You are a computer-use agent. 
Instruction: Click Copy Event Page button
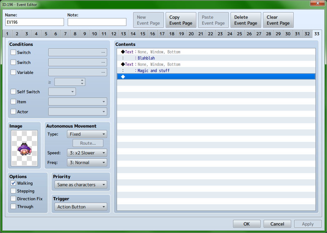pos(181,20)
